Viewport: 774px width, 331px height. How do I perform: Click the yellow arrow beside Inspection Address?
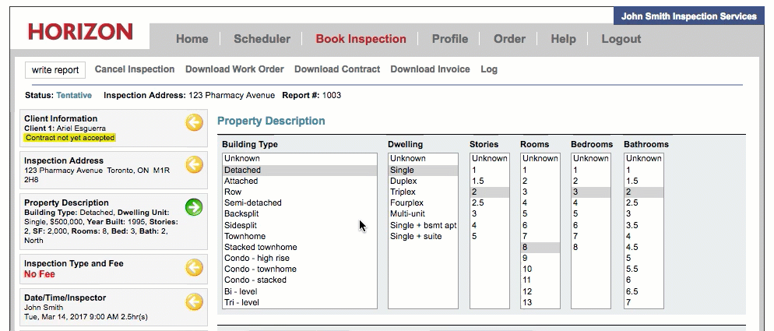(194, 164)
